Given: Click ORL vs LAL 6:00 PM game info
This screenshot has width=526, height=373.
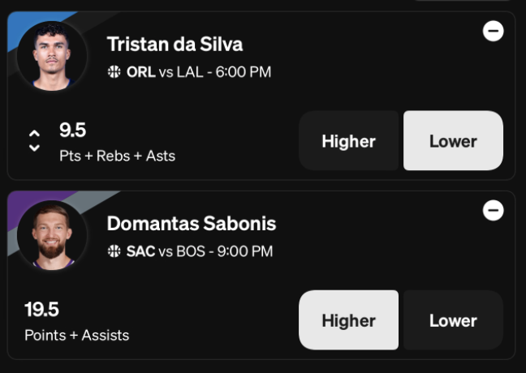Looking at the screenshot, I should tap(199, 72).
